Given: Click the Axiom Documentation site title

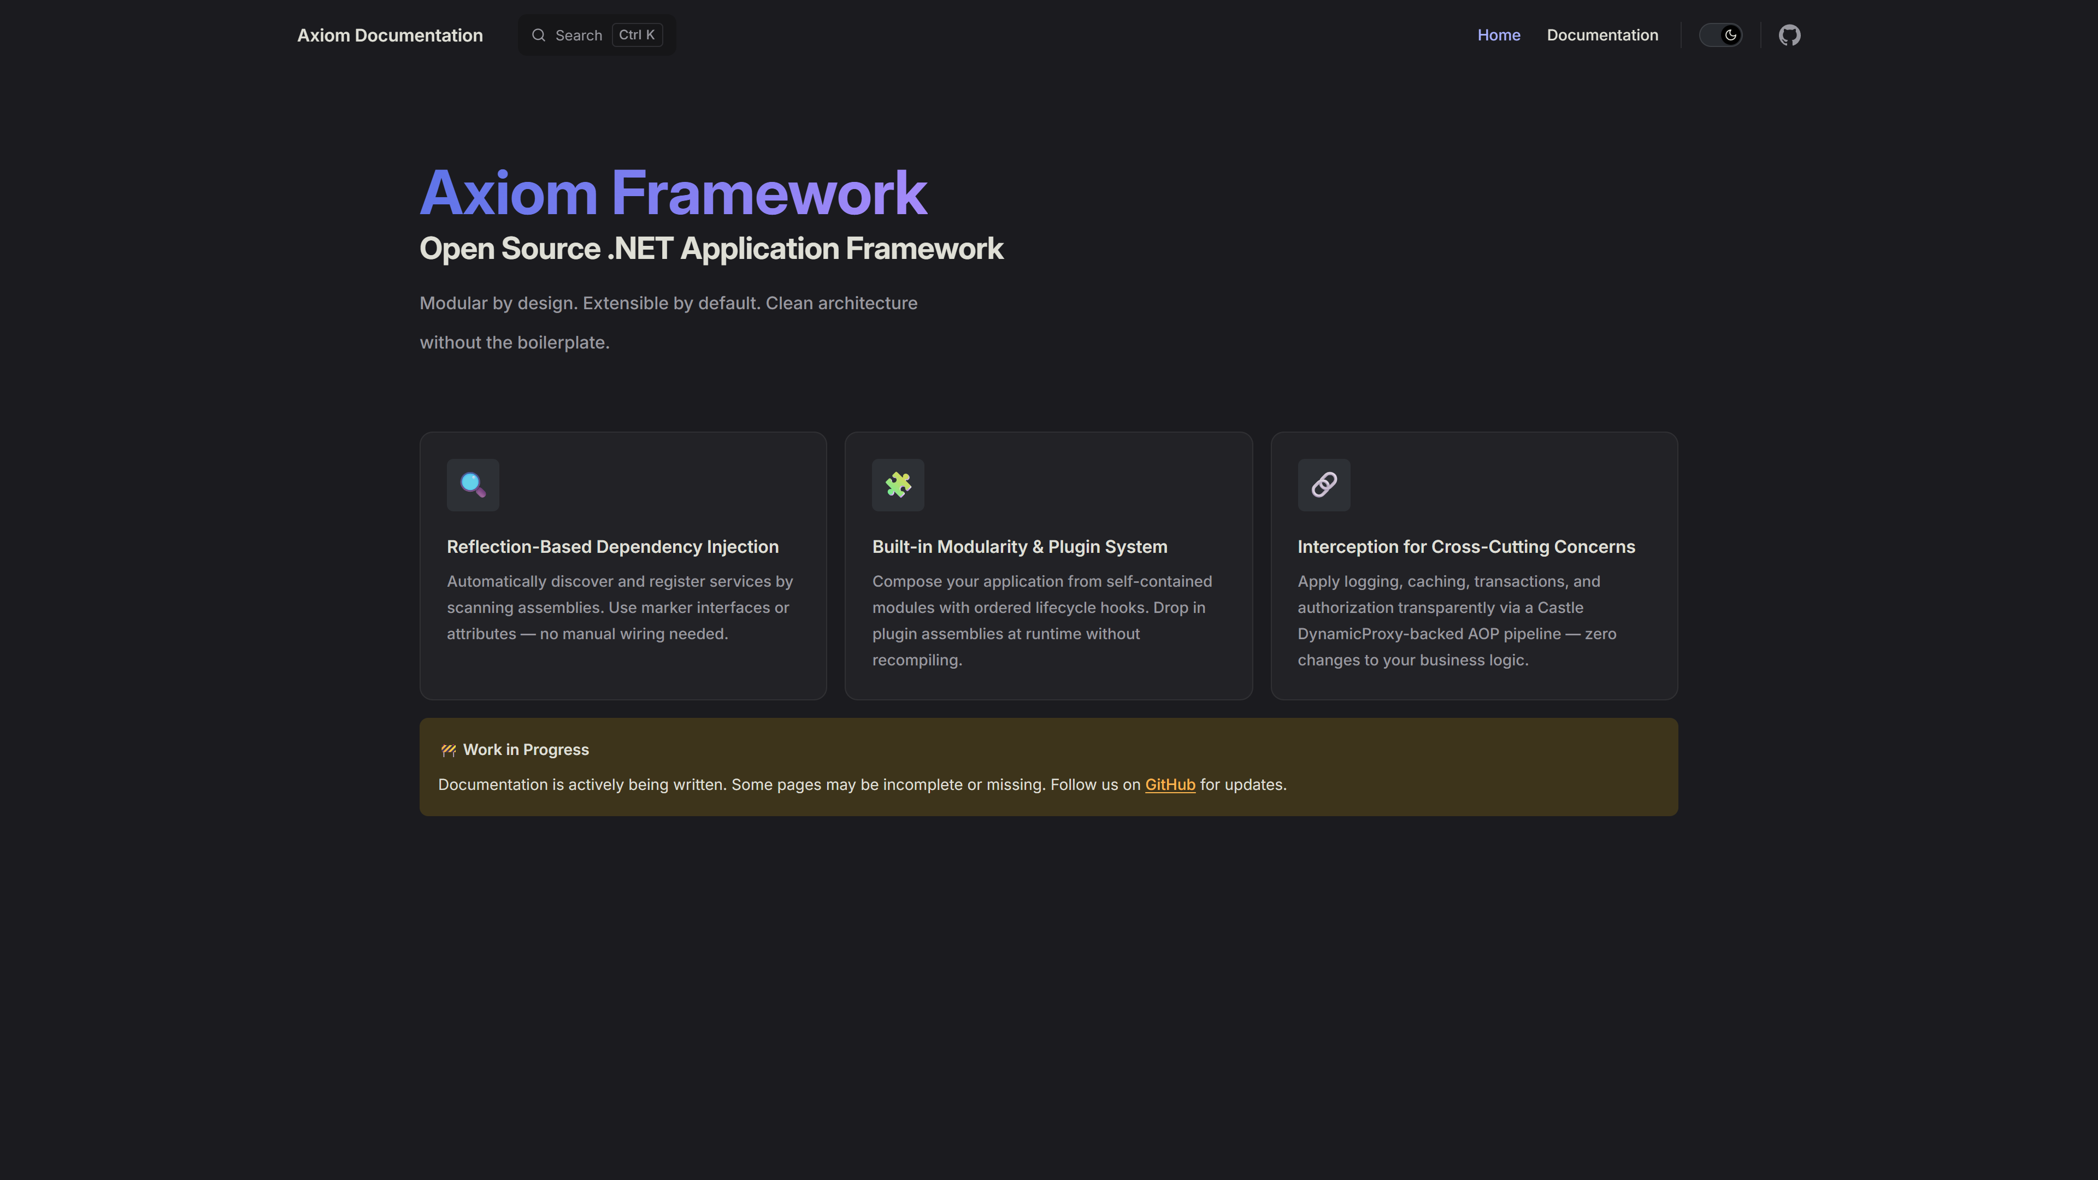Looking at the screenshot, I should [390, 35].
